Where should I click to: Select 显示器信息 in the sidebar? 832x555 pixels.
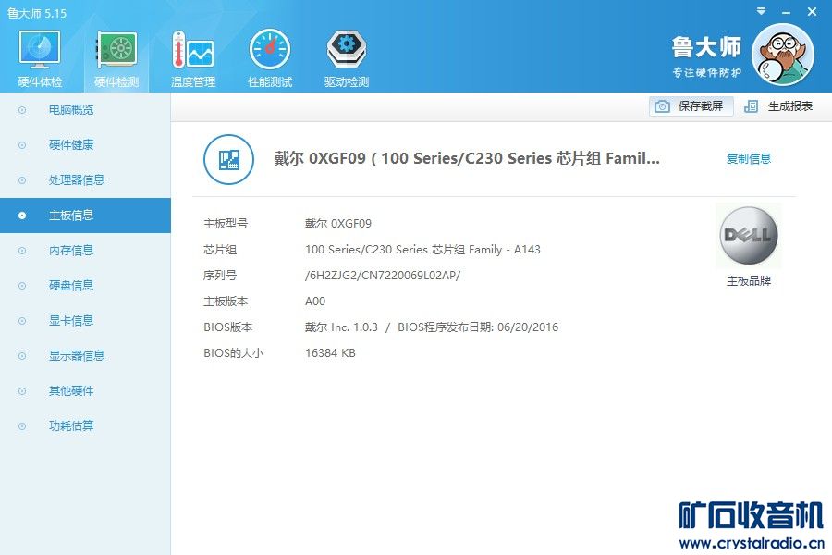tap(85, 355)
